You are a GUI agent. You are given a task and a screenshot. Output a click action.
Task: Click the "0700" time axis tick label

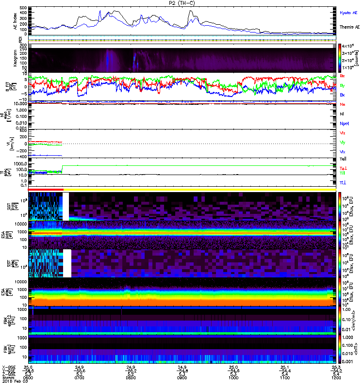[x=79, y=378]
